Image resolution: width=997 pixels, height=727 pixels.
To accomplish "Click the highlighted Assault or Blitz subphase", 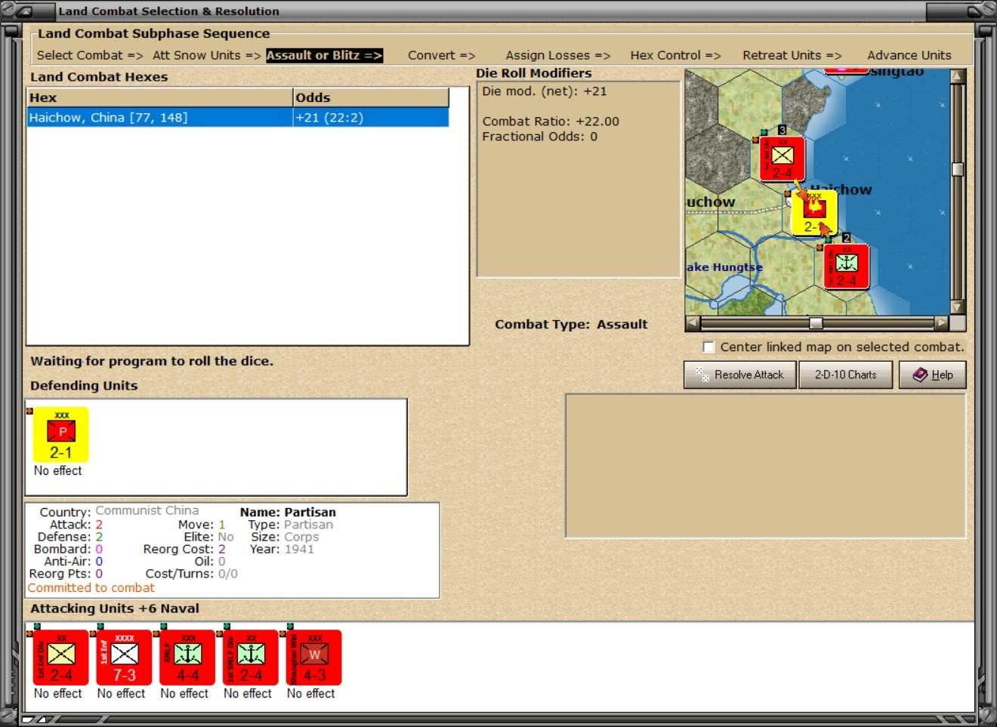I will coord(324,55).
